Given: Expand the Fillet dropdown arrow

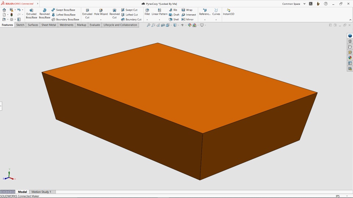Looking at the screenshot, I should (x=147, y=20).
